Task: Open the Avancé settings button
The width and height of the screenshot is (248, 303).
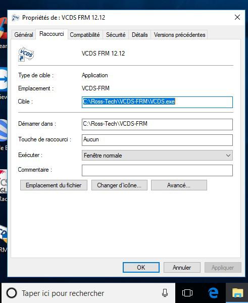Action: click(179, 185)
